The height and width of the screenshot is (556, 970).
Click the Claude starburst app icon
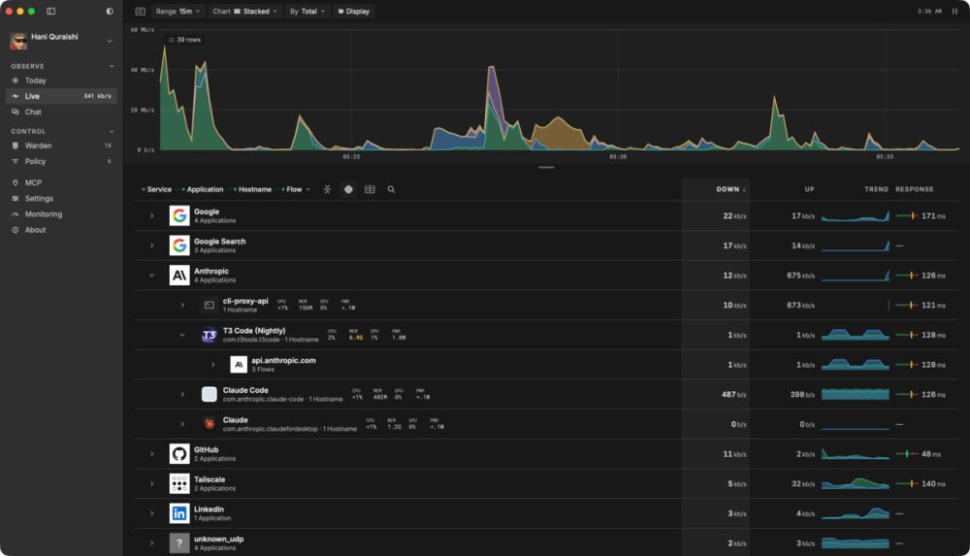click(210, 424)
